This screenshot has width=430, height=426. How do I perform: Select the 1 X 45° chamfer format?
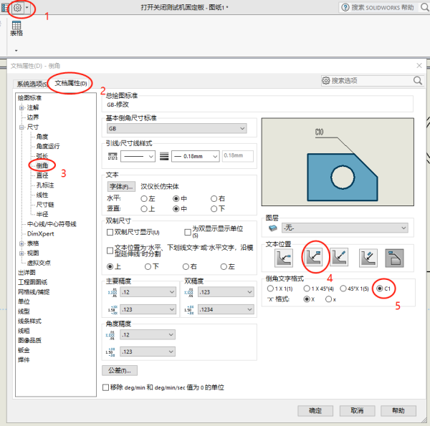click(307, 289)
